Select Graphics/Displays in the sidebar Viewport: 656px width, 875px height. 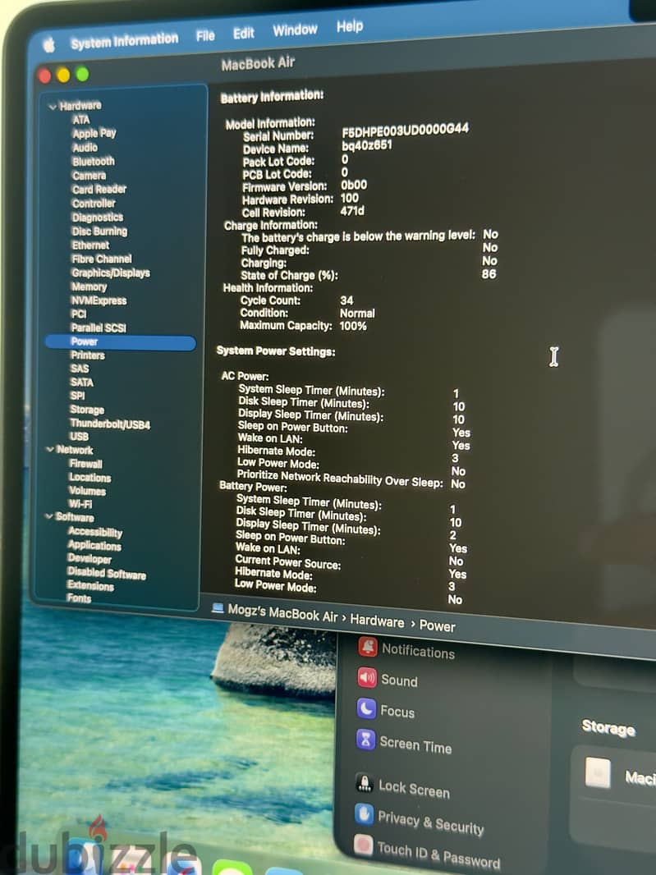coord(111,273)
